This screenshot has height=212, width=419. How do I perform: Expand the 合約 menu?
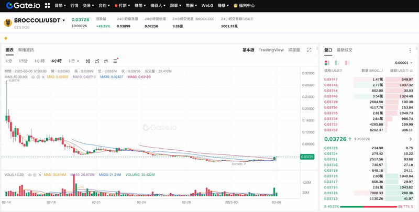(x=104, y=5)
